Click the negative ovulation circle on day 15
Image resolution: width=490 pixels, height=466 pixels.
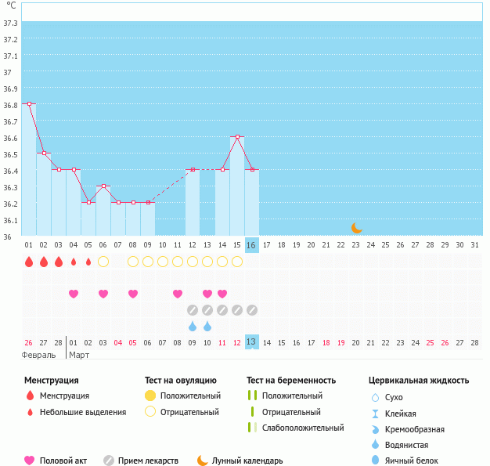click(237, 262)
